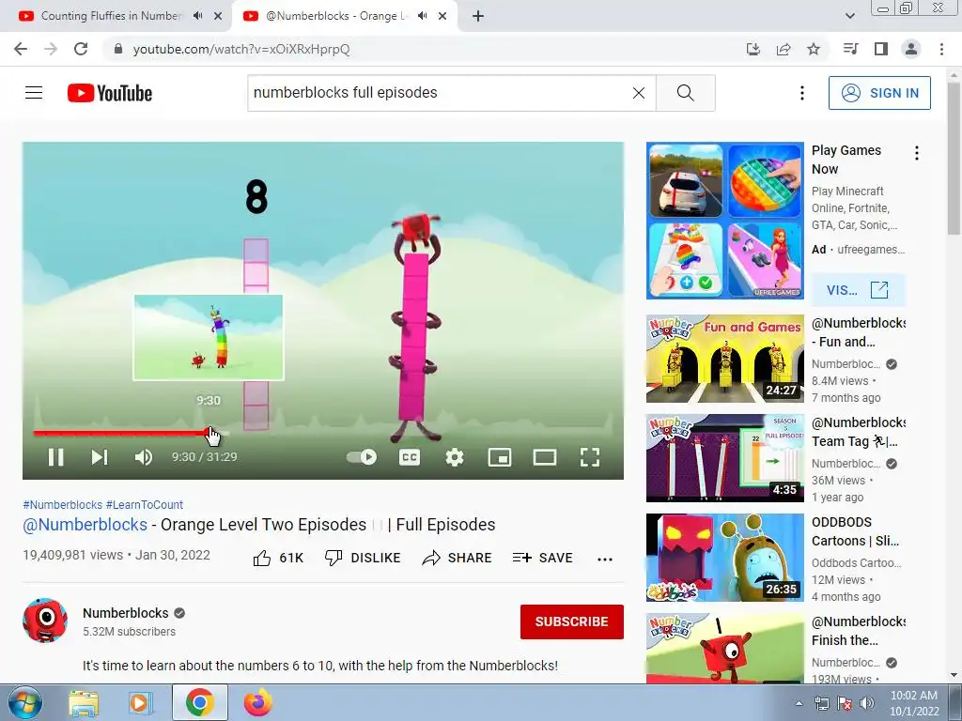Screen dimensions: 962x721
Task: Go back to previous page
Action: point(21,49)
